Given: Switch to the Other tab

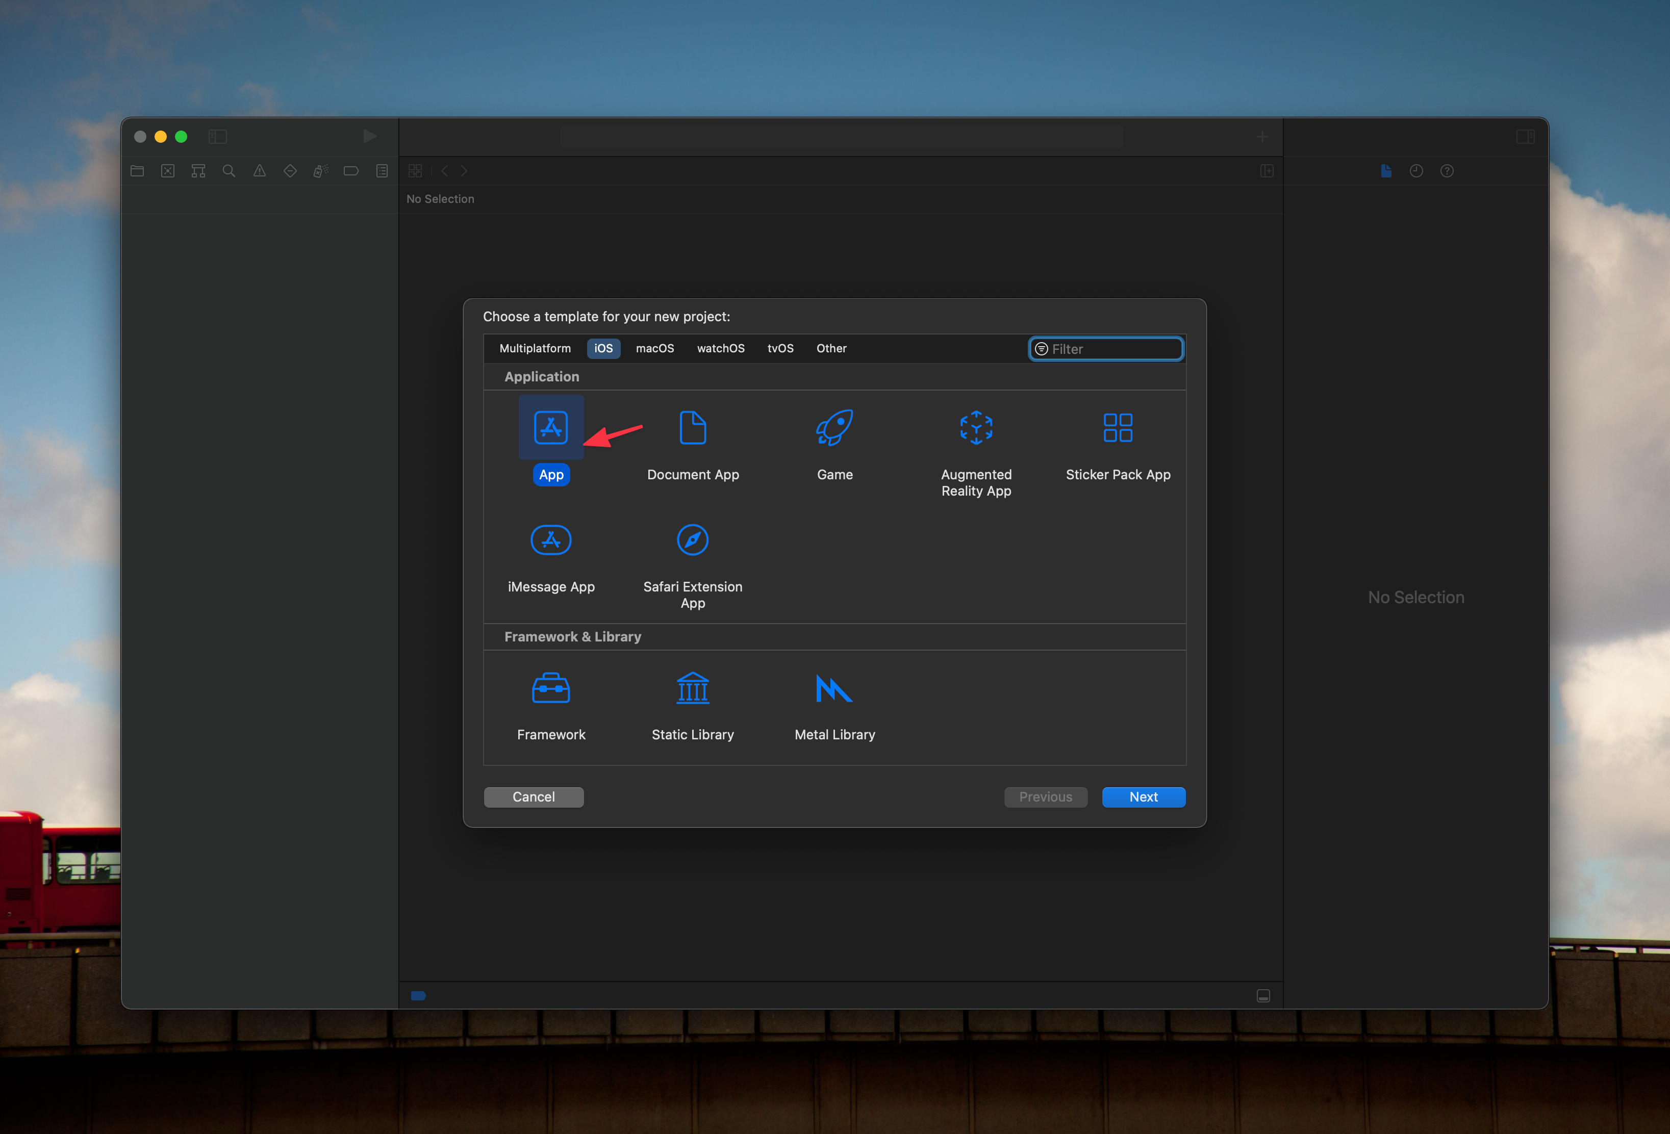Looking at the screenshot, I should [831, 348].
